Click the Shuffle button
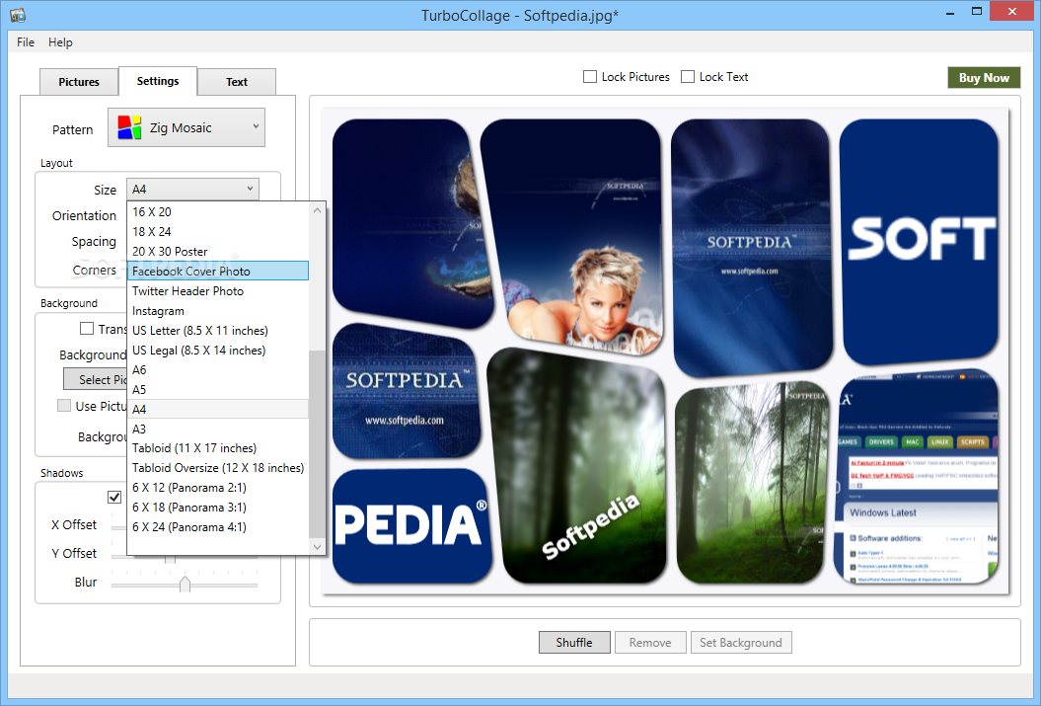Image resolution: width=1041 pixels, height=706 pixels. click(x=574, y=642)
